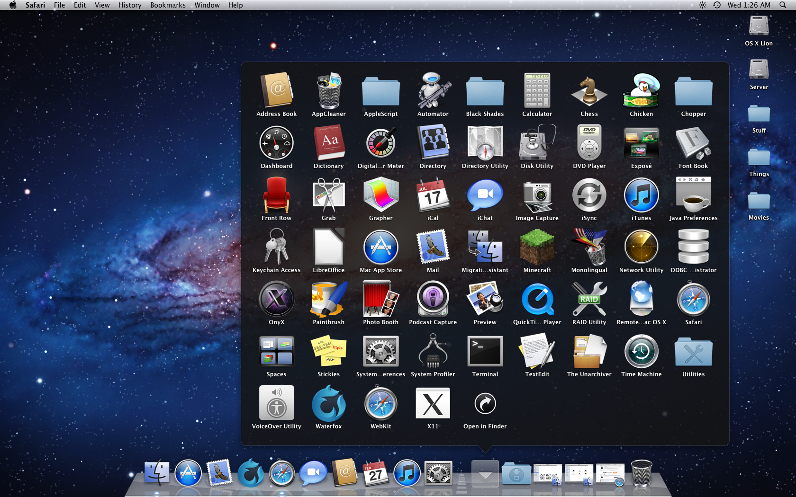Launch VoiceOver Utility
Viewport: 796px width, 497px height.
pos(276,403)
